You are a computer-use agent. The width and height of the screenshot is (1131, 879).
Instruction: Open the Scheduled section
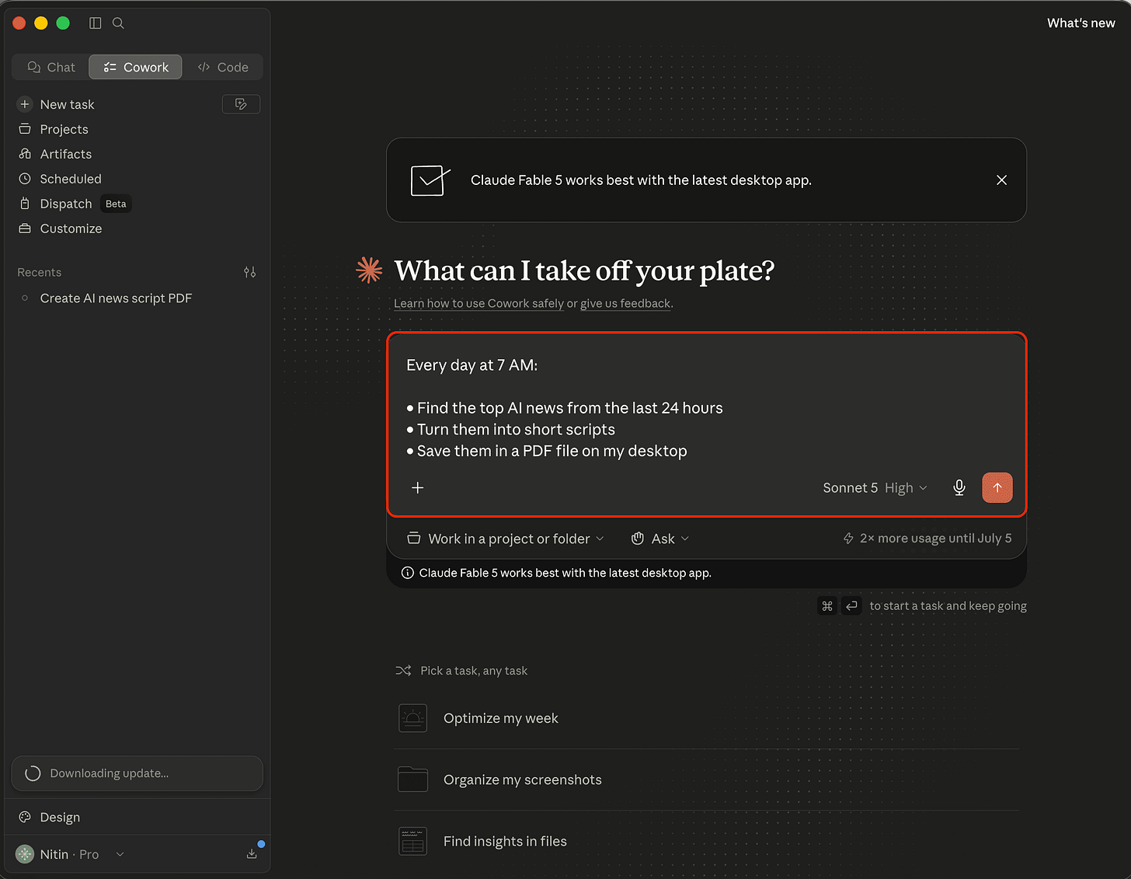pyautogui.click(x=71, y=179)
